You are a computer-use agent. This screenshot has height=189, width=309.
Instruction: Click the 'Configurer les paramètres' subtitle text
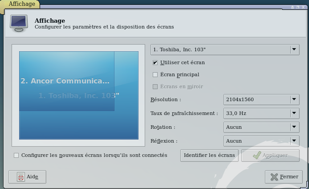point(104,27)
